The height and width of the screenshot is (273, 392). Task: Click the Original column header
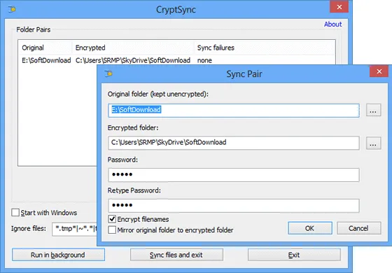(45, 48)
